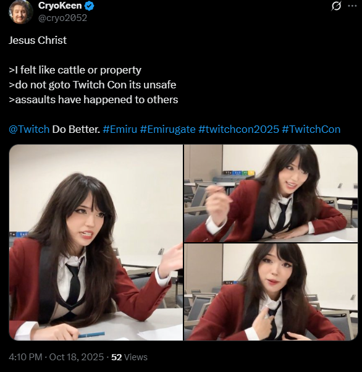The image size is (362, 372).
Task: Enlarge the large left photo
Action: tap(96, 242)
